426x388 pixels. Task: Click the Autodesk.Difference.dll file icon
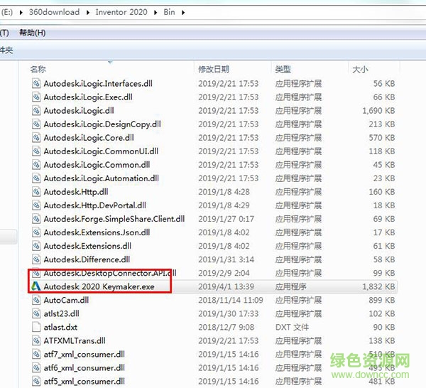pyautogui.click(x=36, y=259)
